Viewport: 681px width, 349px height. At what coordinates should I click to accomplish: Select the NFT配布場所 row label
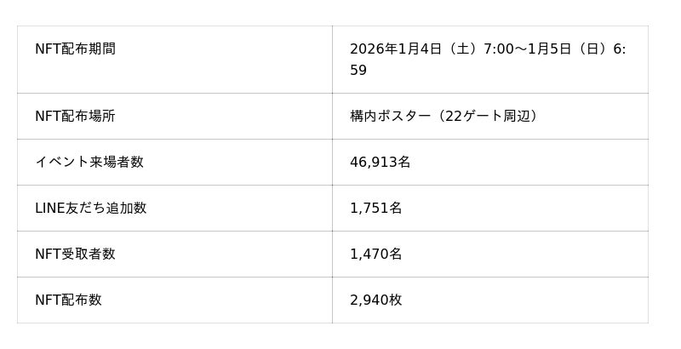[75, 117]
